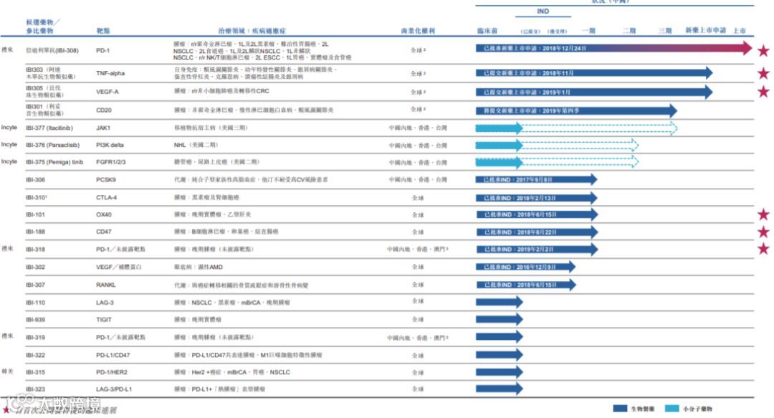The image size is (774, 418).
Task: Select the star at the IBI305 row end
Action: (x=763, y=91)
